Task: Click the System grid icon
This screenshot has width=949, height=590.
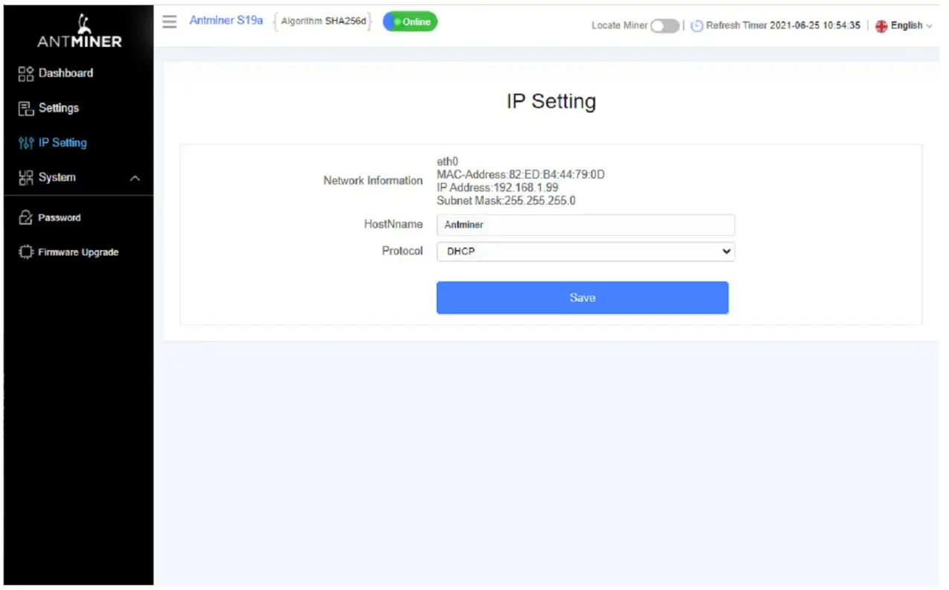Action: (26, 178)
